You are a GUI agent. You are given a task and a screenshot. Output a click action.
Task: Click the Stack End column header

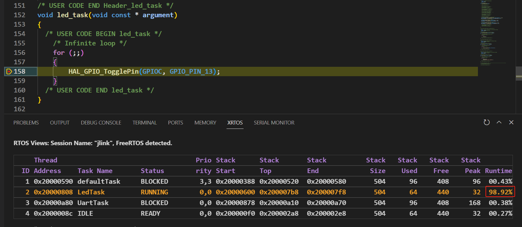[317, 166]
